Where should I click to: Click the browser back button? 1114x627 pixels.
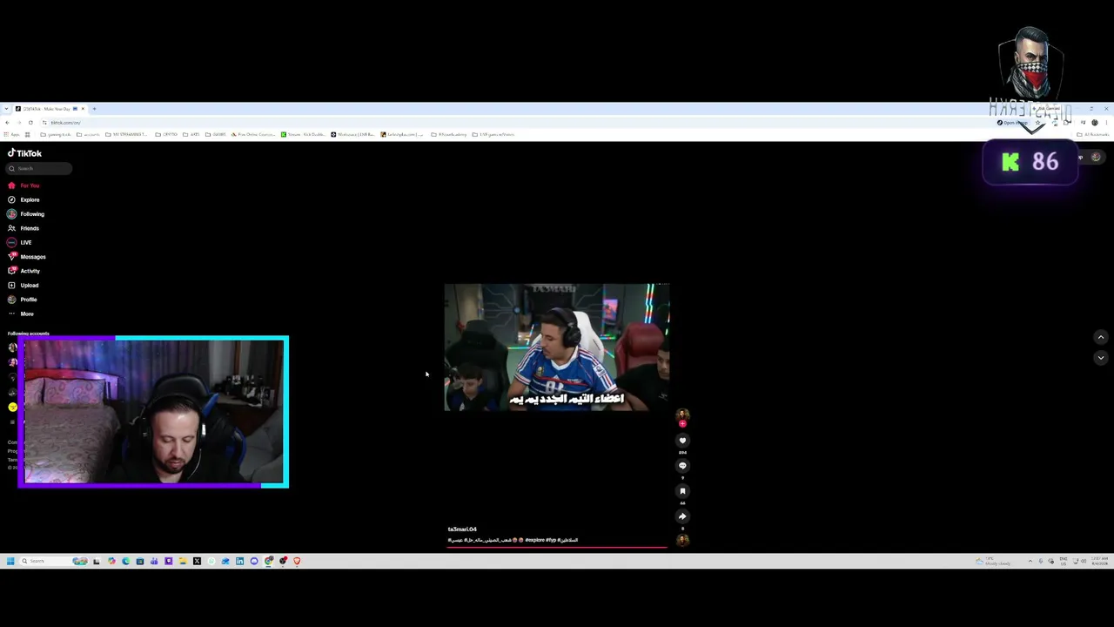7,123
